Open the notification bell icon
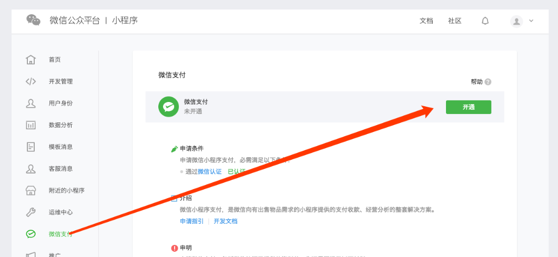 (485, 21)
